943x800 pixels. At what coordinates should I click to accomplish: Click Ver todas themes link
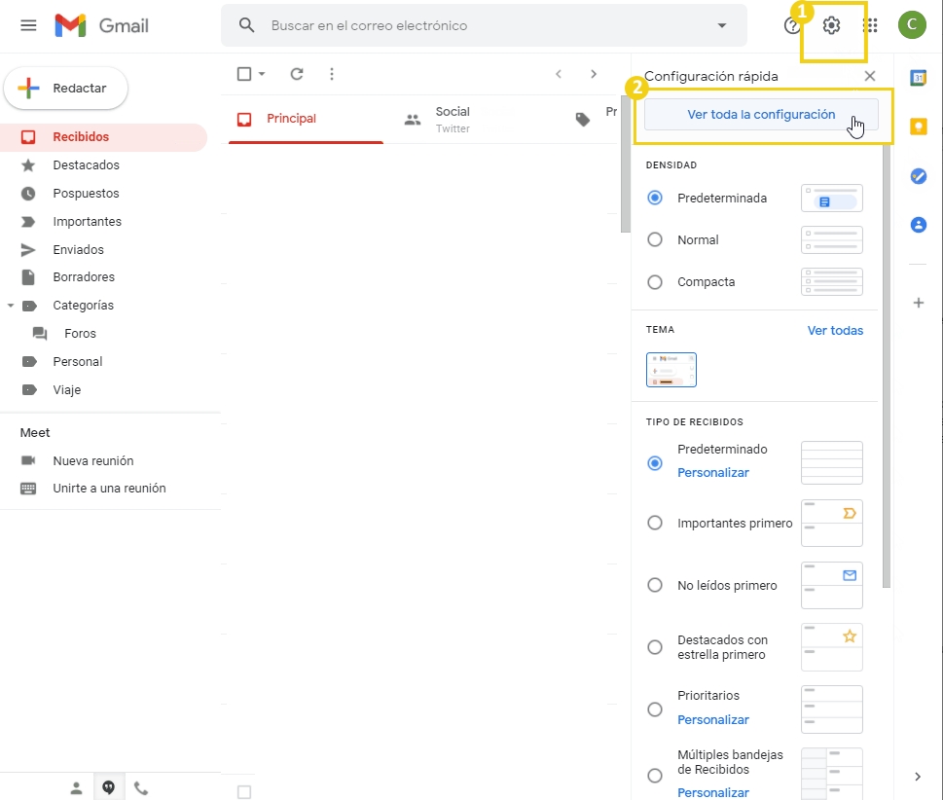pyautogui.click(x=835, y=331)
